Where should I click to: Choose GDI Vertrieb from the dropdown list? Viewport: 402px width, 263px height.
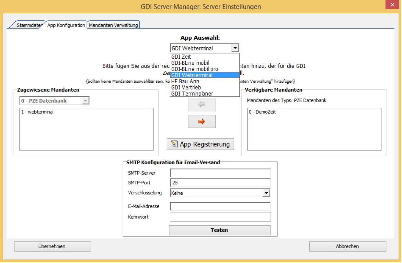(x=186, y=87)
